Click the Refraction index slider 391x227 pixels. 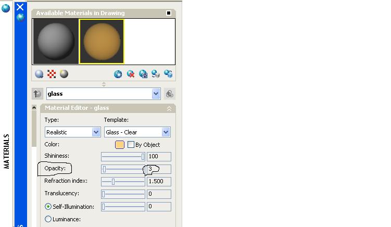123,182
